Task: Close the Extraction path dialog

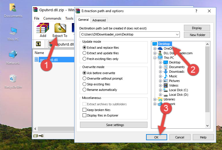Action: tap(209, 11)
